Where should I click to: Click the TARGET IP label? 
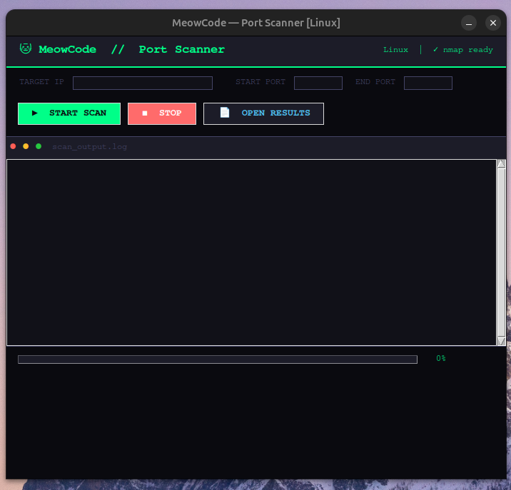pyautogui.click(x=41, y=81)
